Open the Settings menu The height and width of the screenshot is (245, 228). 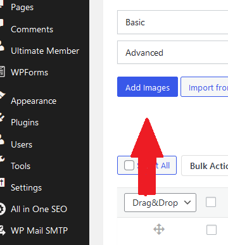[x=26, y=187]
